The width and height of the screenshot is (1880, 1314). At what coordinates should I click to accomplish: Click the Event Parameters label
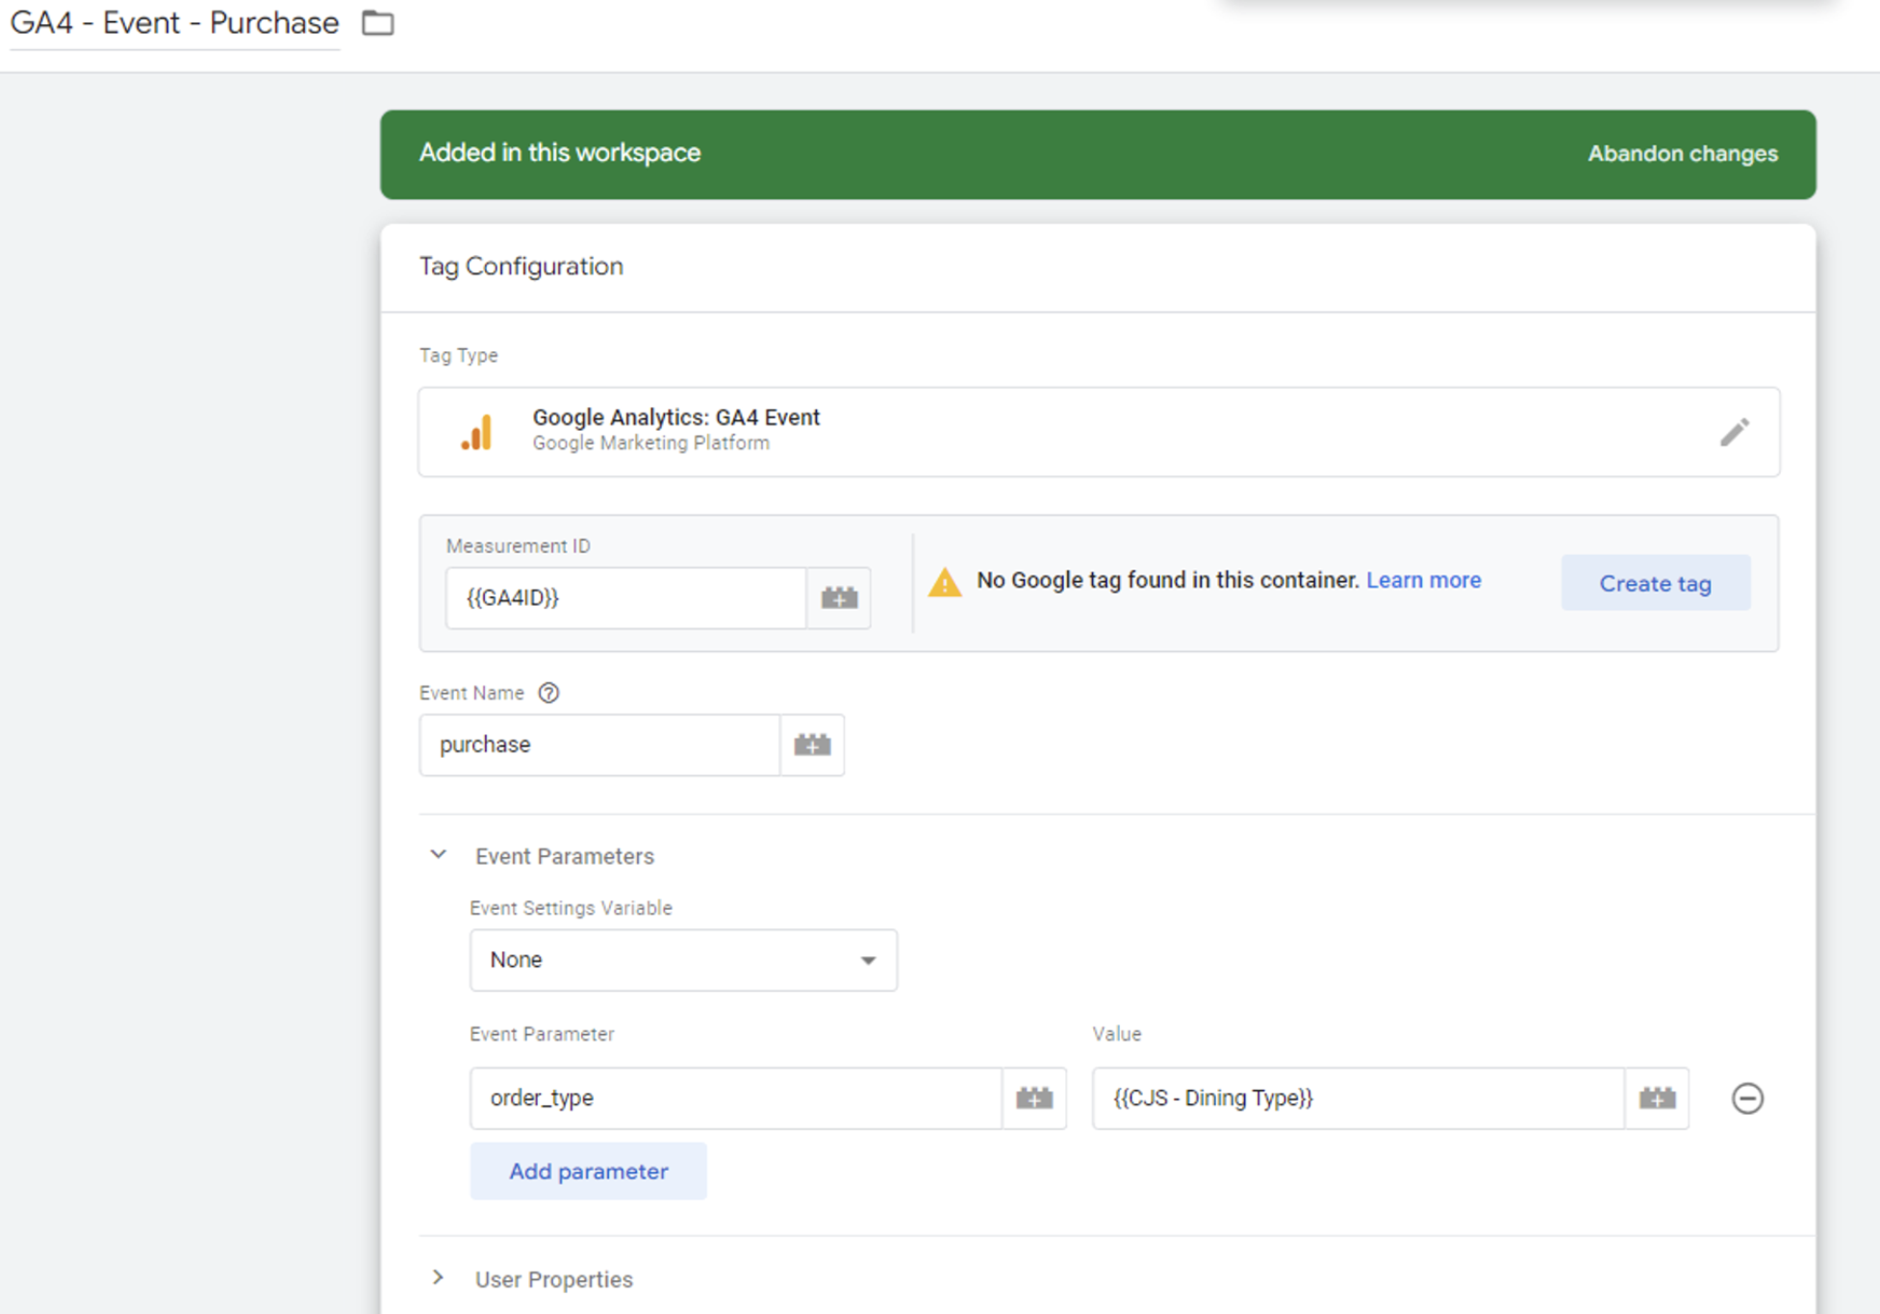click(565, 856)
